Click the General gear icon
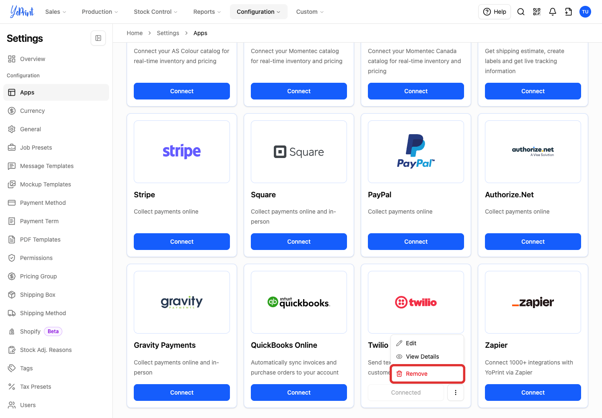 (x=12, y=129)
